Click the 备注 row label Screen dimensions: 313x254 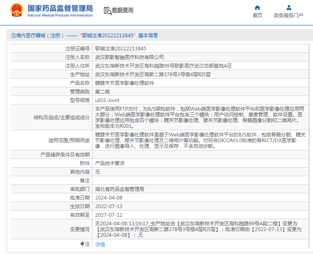85,180
